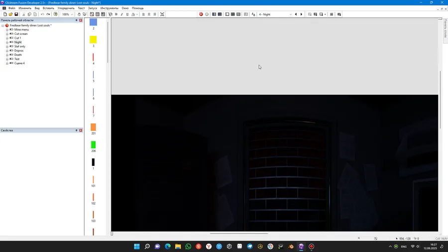448x252 pixels.
Task: Expand the Staf only frame node
Action: pyautogui.click(x=7, y=47)
